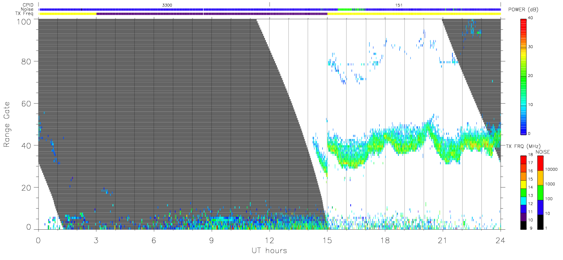Screen dimensions: 563x260
Task: Click the 9 tick label on UT hours axis
Action: 212,240
